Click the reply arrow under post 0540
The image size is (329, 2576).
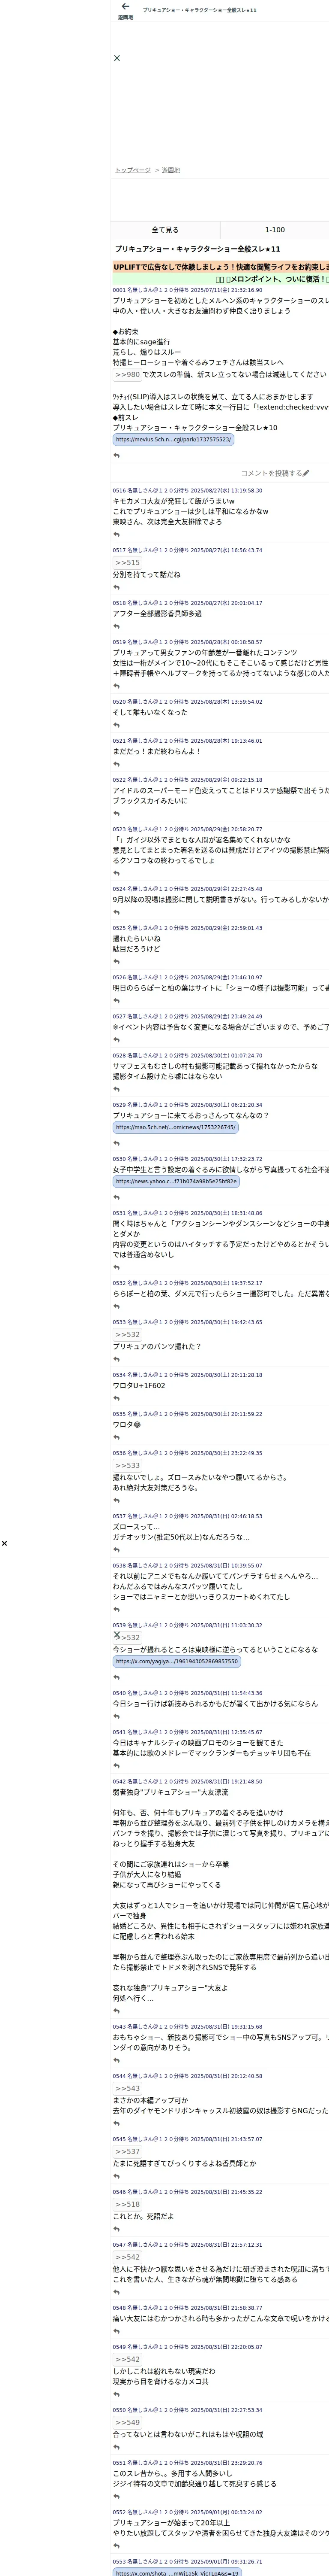pyautogui.click(x=117, y=1716)
